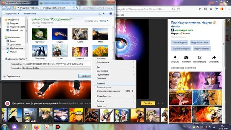This screenshot has height=130, width=231.
Task: Bookmark page with the star icon
Action: 179,9
